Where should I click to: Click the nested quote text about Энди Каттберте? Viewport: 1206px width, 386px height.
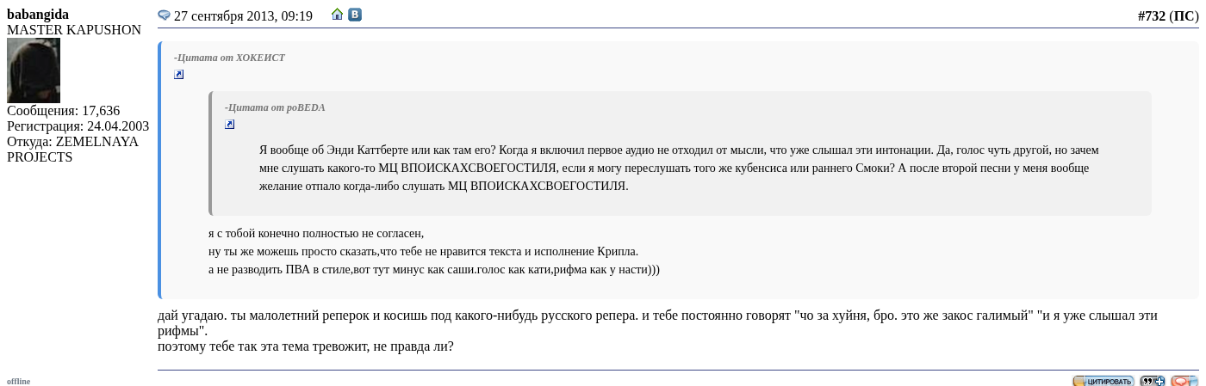[679, 168]
